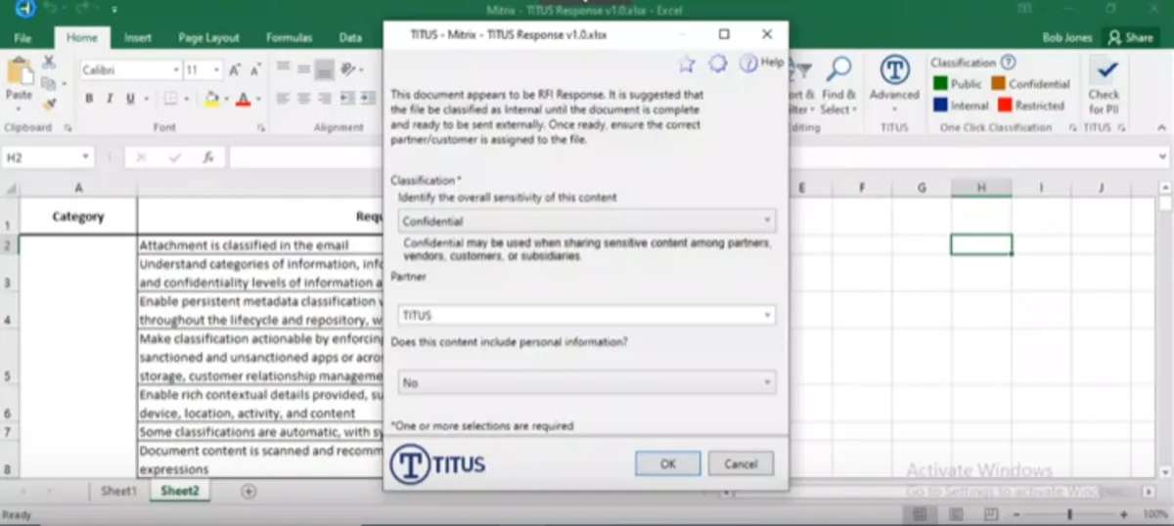Click the Borders icon
This screenshot has width=1174, height=526.
(x=170, y=99)
